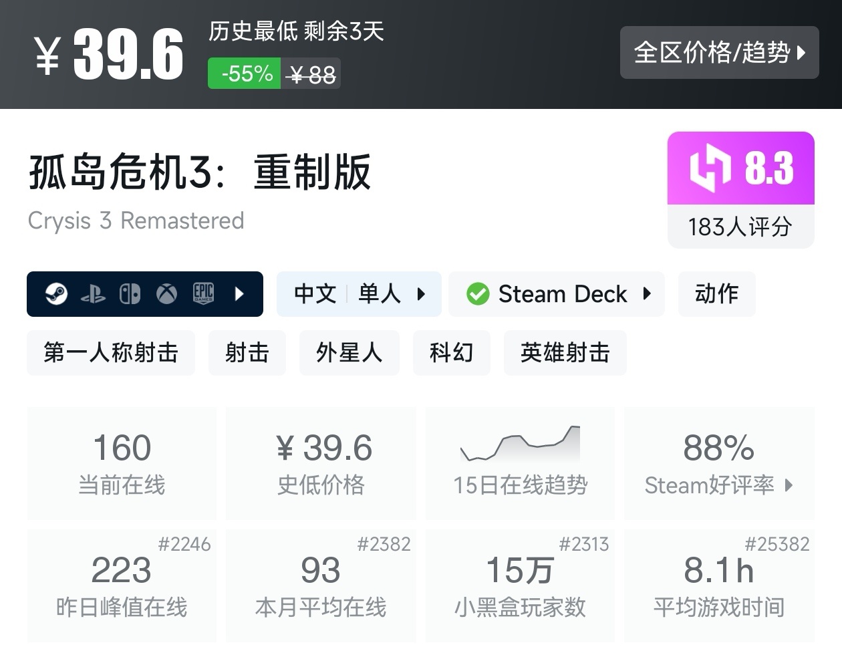The width and height of the screenshot is (842, 653).
Task: Open Steam好评率 details arrow
Action: (x=789, y=485)
